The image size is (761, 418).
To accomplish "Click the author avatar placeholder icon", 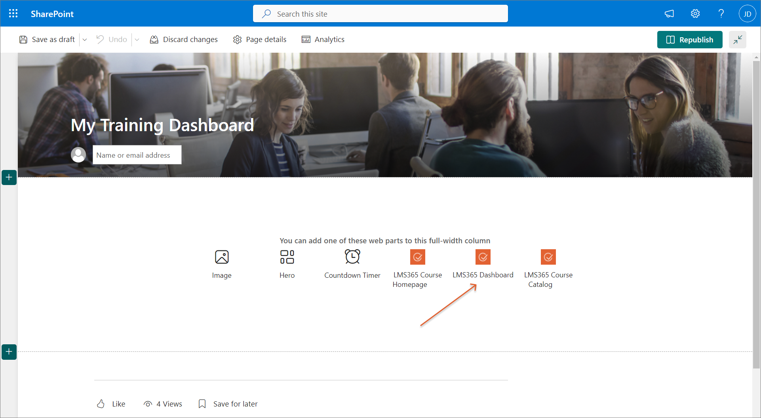I will click(x=78, y=155).
